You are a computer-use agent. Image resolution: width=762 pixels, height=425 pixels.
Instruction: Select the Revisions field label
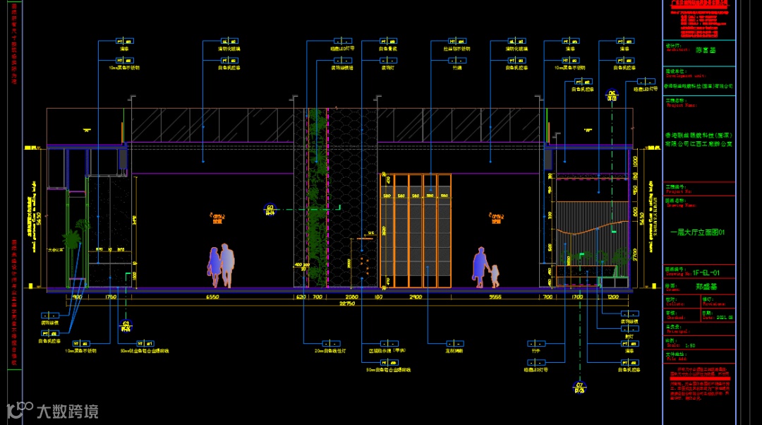[713, 304]
